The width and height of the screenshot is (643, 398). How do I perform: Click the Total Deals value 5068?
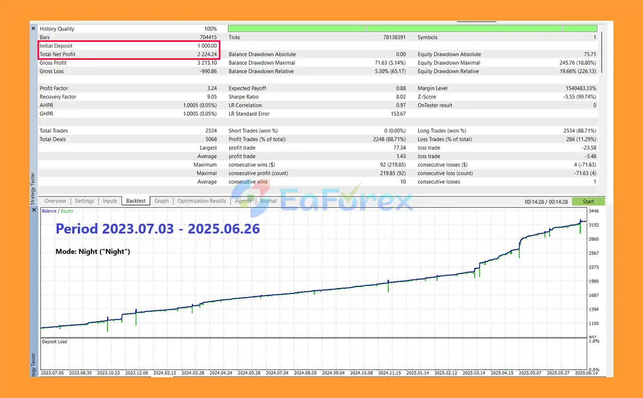[211, 139]
